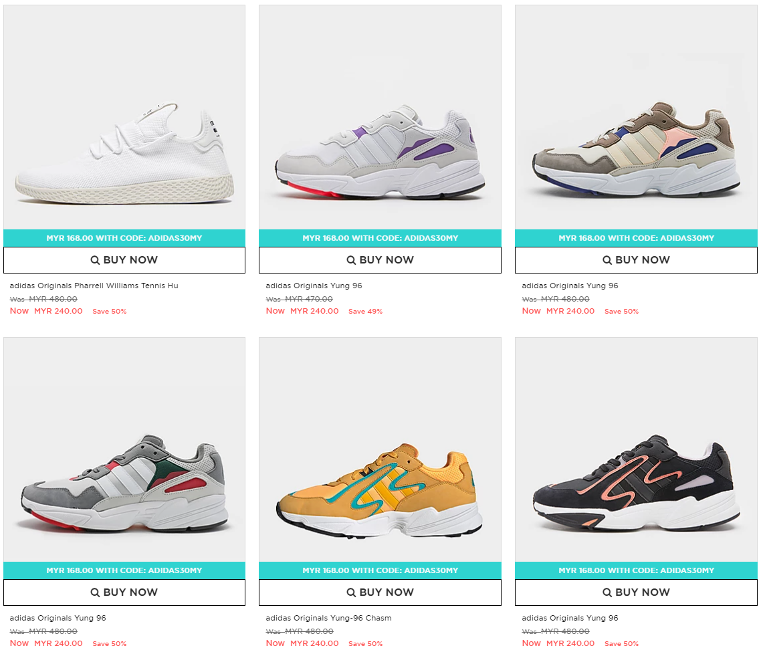Open the white Pharrell Williams Tennis Hu image
Screen dimensions: 765x652
click(124, 117)
